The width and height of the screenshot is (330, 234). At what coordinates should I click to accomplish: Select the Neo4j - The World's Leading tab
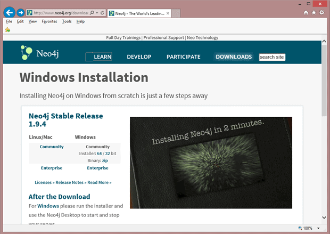tap(139, 13)
